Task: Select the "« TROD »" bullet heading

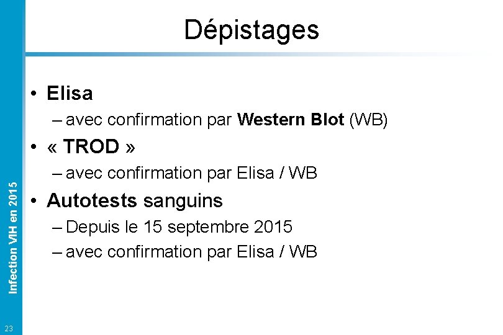Action: pyautogui.click(x=90, y=146)
